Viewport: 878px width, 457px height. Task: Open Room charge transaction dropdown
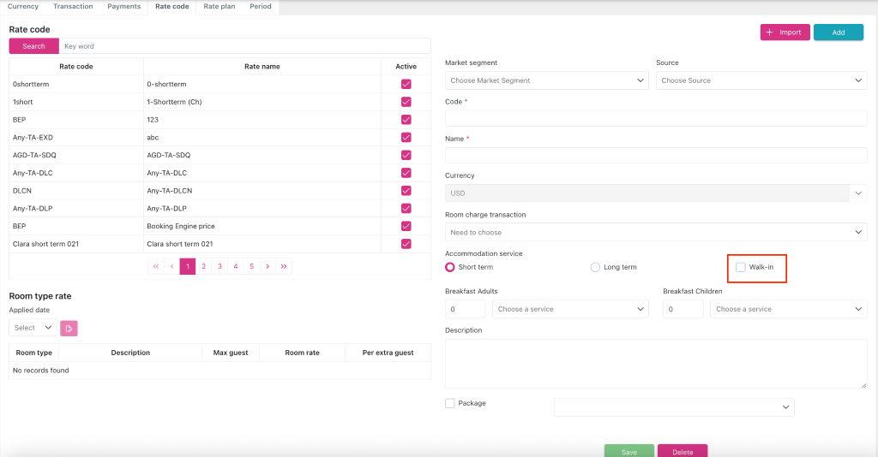(x=656, y=232)
